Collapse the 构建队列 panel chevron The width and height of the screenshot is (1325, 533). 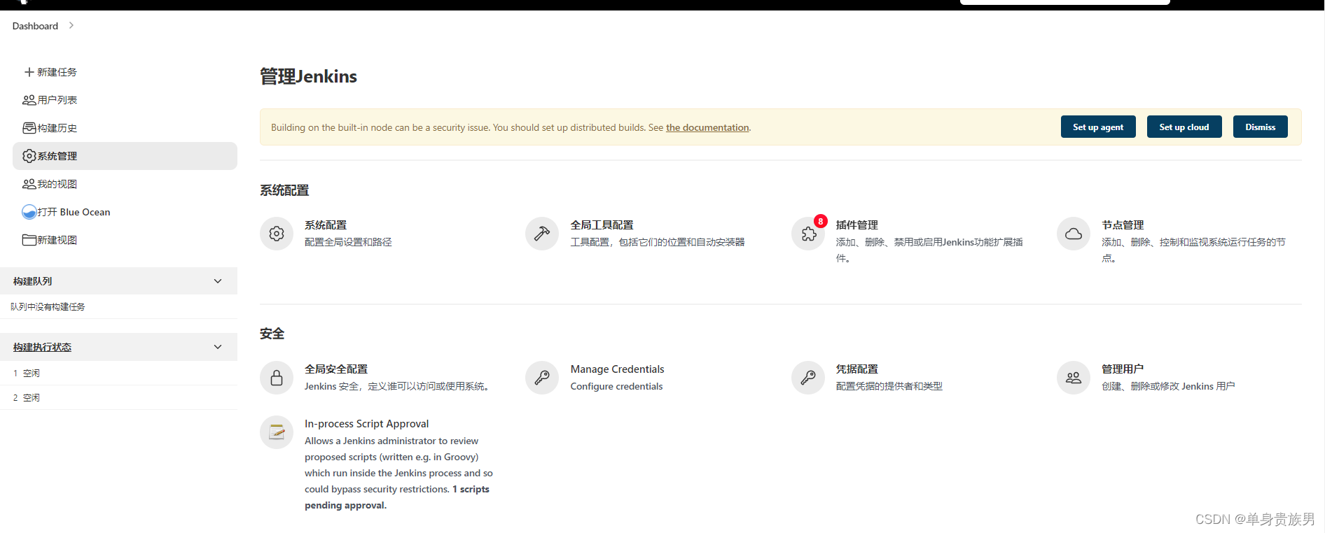coord(218,281)
